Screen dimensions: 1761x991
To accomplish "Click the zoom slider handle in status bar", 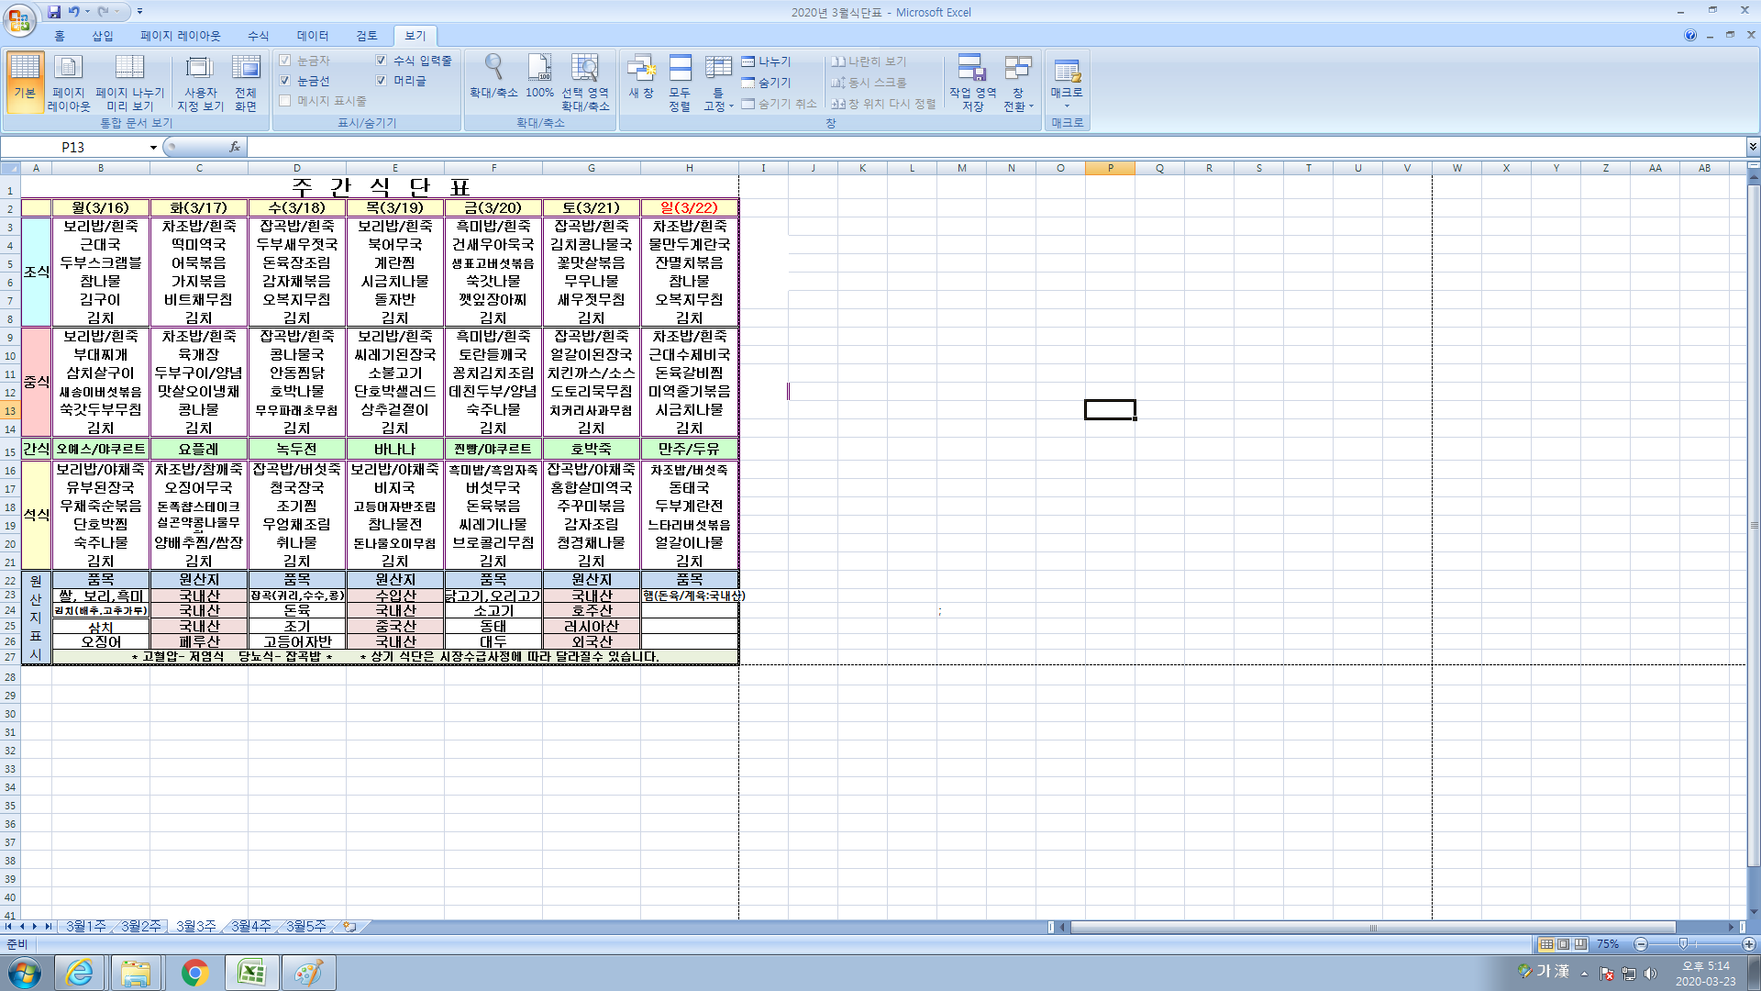I will pos(1683,944).
